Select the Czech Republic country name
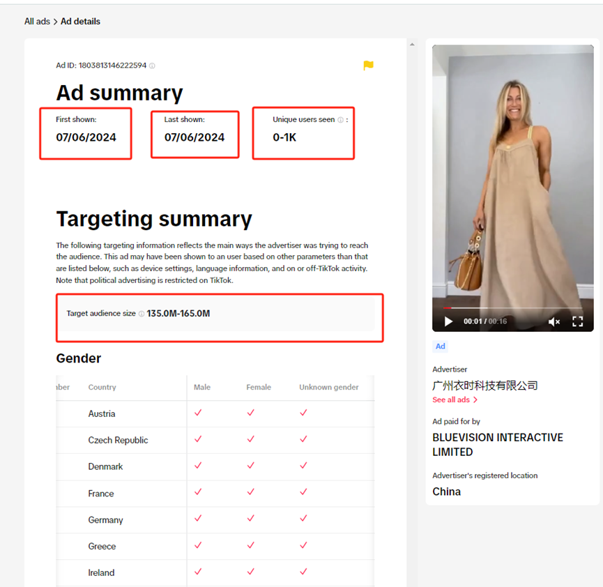 118,441
